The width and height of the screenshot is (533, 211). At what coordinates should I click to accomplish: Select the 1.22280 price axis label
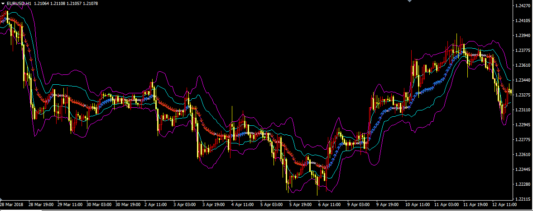[x=523, y=184]
